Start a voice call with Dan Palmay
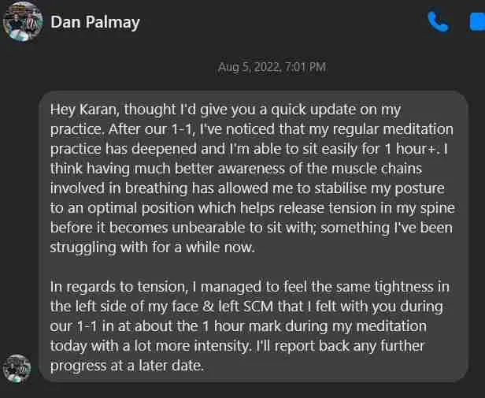Image resolution: width=485 pixels, height=398 pixels. tap(439, 22)
